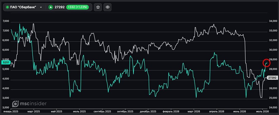The height and width of the screenshot is (115, 279).
Task: Click the green status dot beside Сбербанк
Action: [7, 7]
